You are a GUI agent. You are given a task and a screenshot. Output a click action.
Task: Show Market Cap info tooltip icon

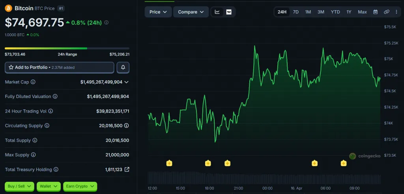coord(33,82)
